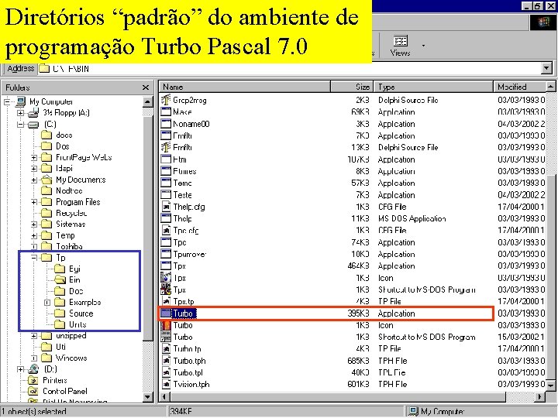This screenshot has height=418, width=558.
Task: Select the Sistemas folder in tree
Action: (x=71, y=224)
